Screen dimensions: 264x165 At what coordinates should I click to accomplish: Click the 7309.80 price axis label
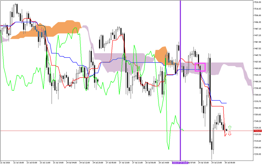click(x=257, y=148)
